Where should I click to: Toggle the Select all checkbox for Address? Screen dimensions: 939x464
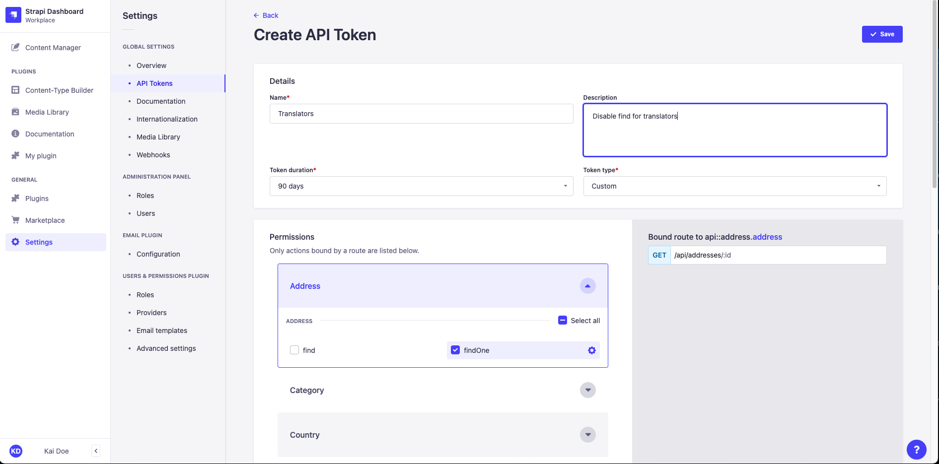tap(562, 320)
